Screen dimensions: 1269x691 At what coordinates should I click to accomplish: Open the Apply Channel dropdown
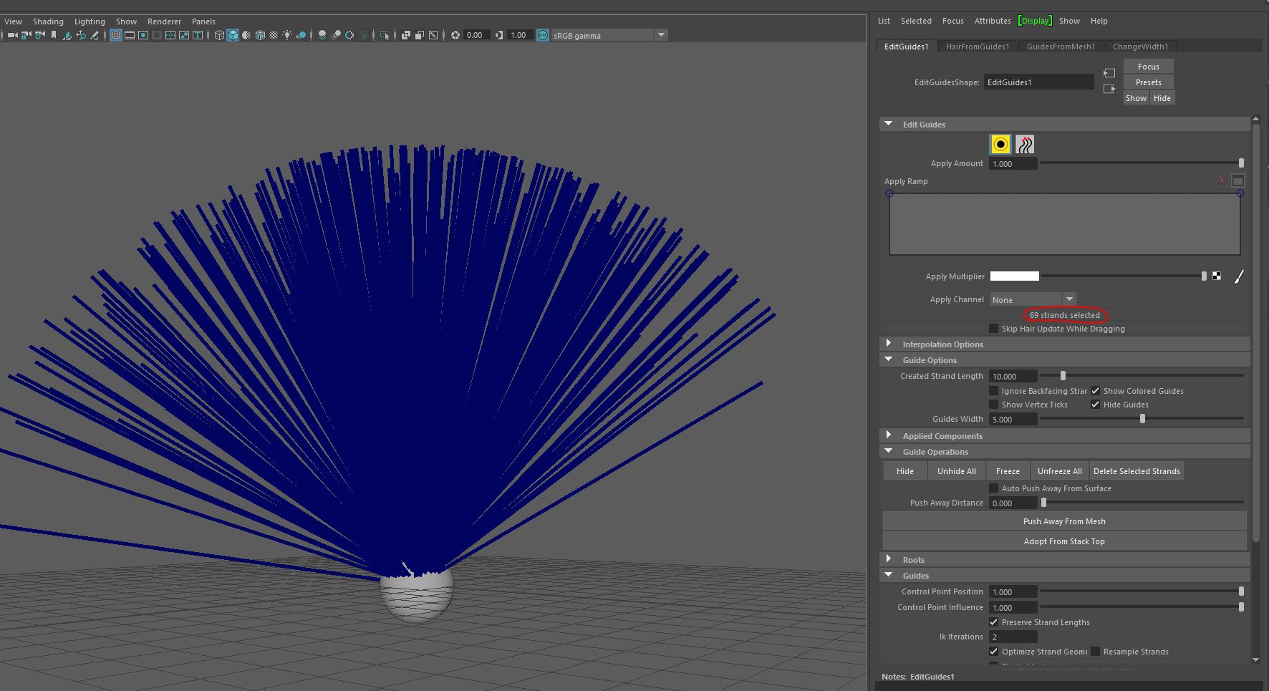1033,299
